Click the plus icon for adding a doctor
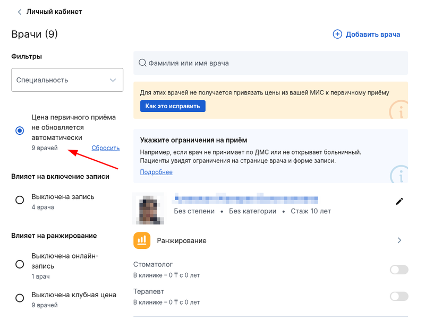Image resolution: width=425 pixels, height=320 pixels. point(337,34)
